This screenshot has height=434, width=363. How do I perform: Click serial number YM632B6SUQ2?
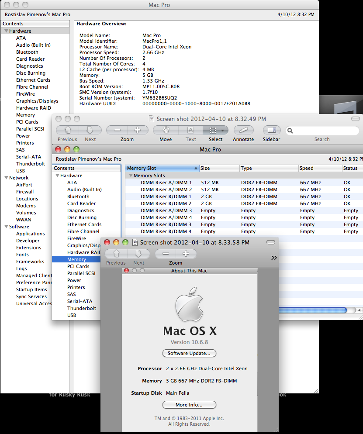(159, 98)
